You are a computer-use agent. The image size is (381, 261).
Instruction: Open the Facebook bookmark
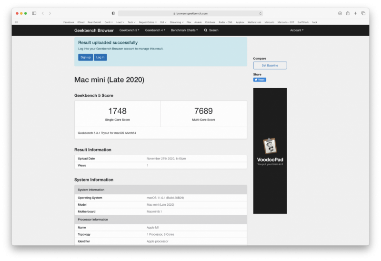[x=69, y=22]
